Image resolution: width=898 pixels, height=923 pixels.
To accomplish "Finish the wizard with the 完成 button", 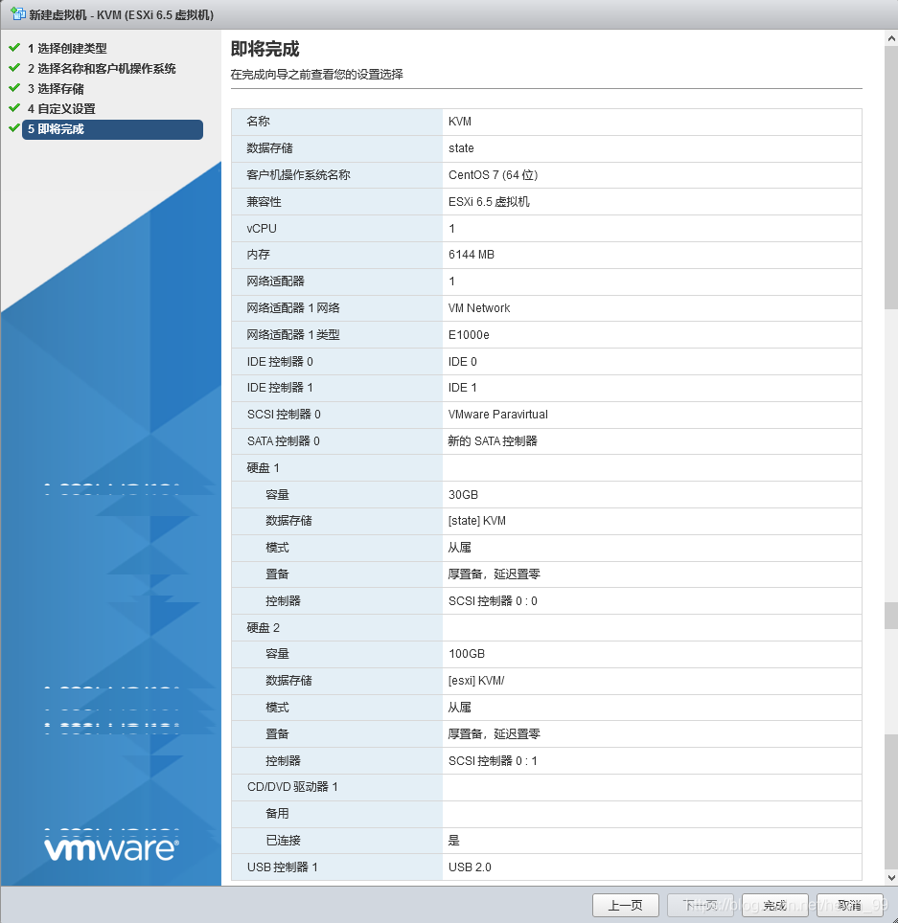I will (775, 906).
